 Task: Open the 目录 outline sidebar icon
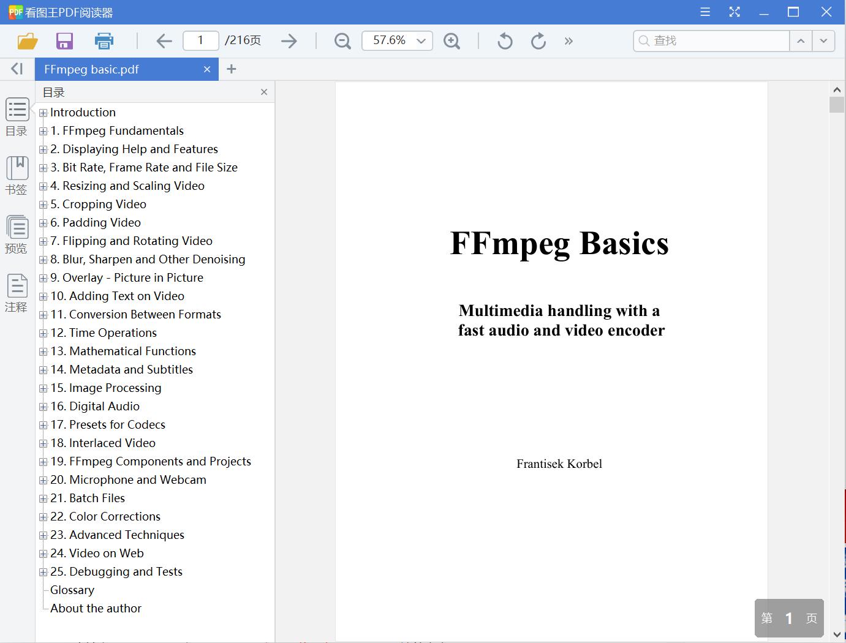17,117
